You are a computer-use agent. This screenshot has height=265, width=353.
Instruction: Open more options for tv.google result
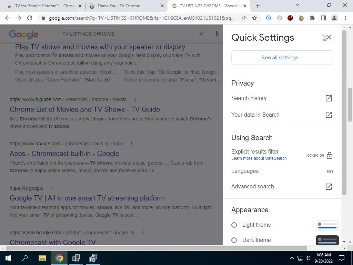52,188
